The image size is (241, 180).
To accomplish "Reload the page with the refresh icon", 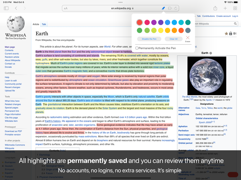I will tap(176, 8).
